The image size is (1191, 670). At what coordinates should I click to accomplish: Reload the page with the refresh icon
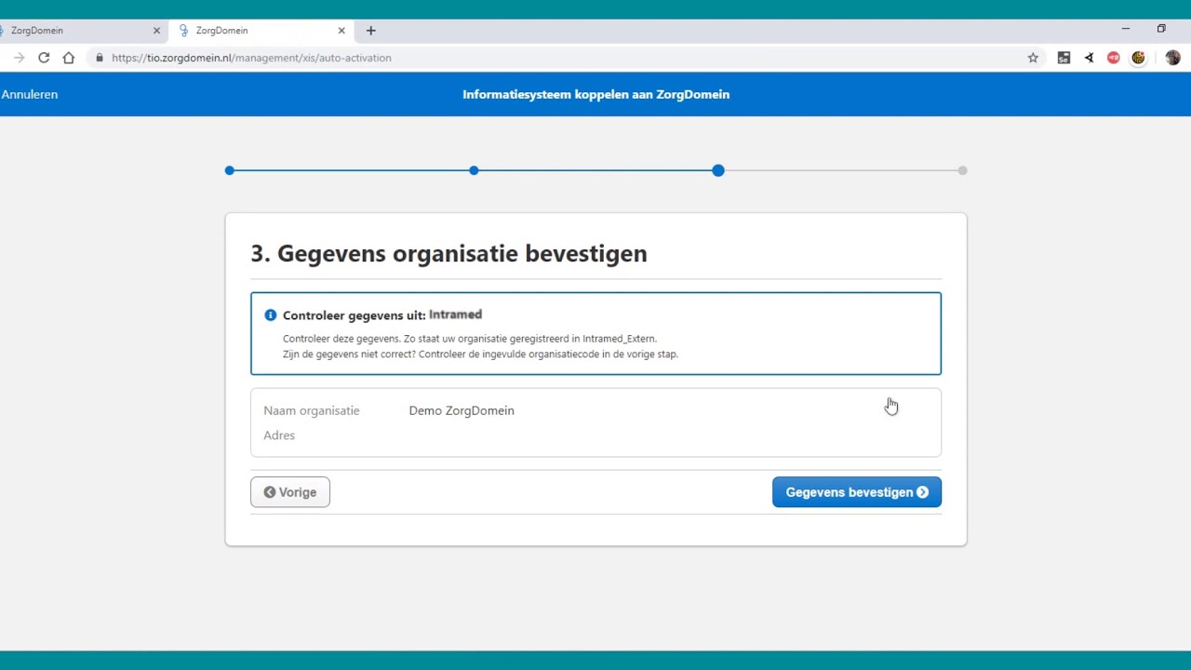click(x=44, y=58)
